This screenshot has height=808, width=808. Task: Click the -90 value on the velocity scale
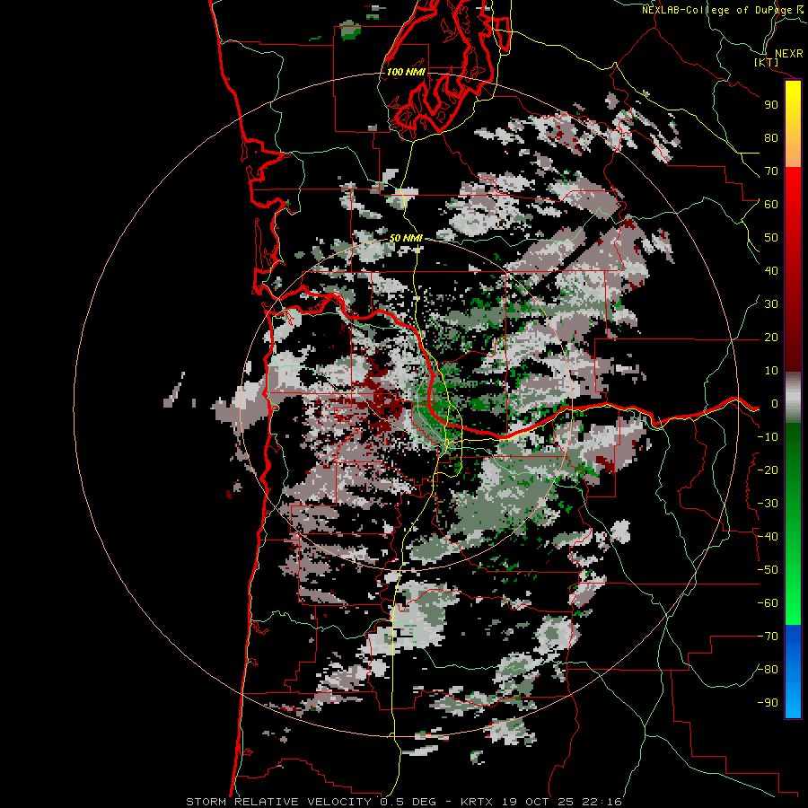768,703
